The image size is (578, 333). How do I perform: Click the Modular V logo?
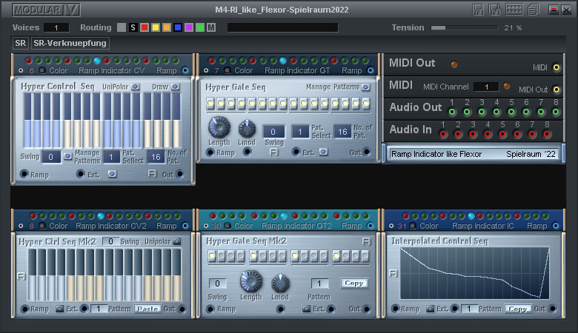(47, 10)
